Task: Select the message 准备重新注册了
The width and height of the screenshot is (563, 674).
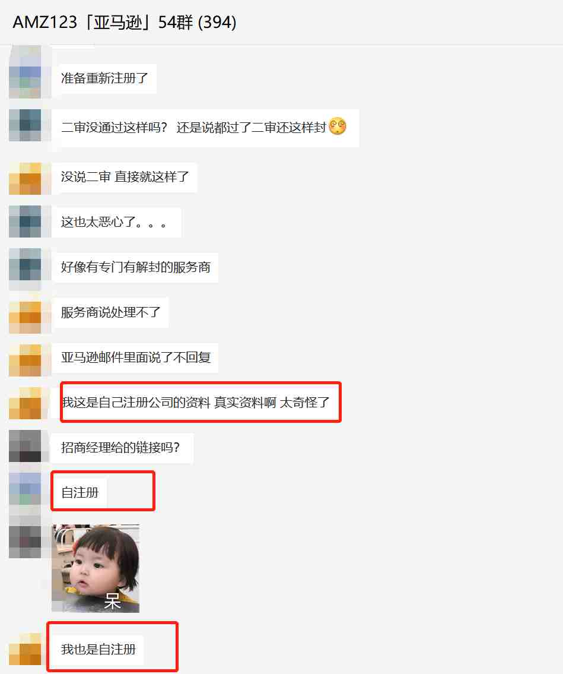Action: [x=104, y=78]
